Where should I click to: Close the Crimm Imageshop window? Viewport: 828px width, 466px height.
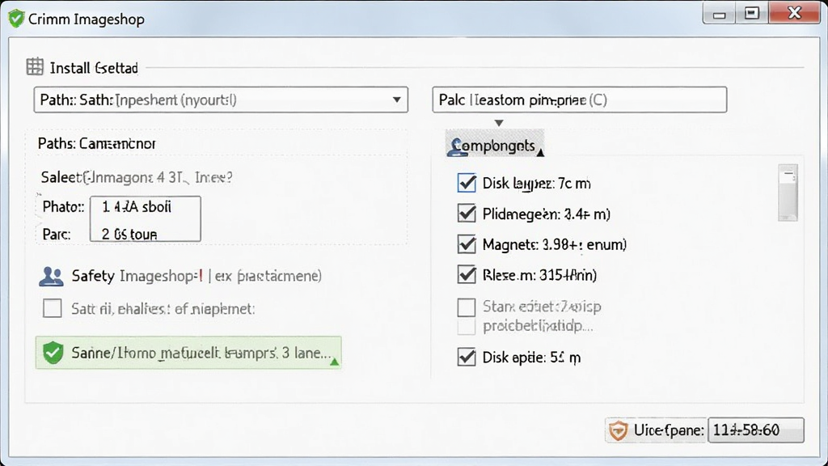pyautogui.click(x=794, y=13)
